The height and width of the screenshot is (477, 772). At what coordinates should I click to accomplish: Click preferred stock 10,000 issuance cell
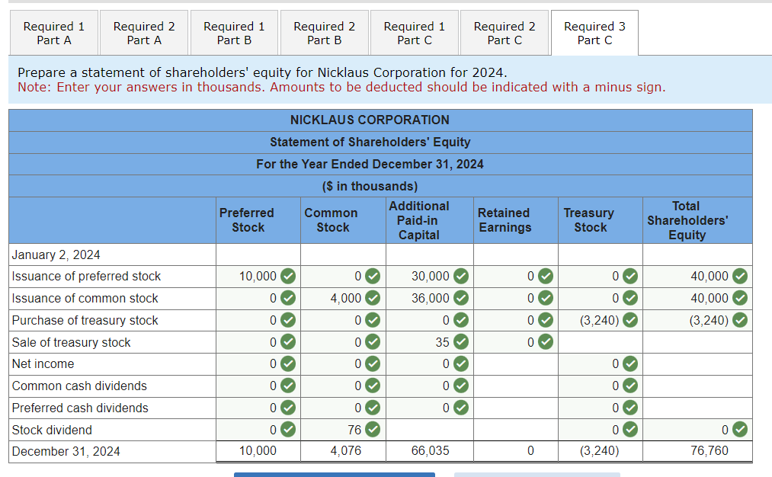[258, 276]
